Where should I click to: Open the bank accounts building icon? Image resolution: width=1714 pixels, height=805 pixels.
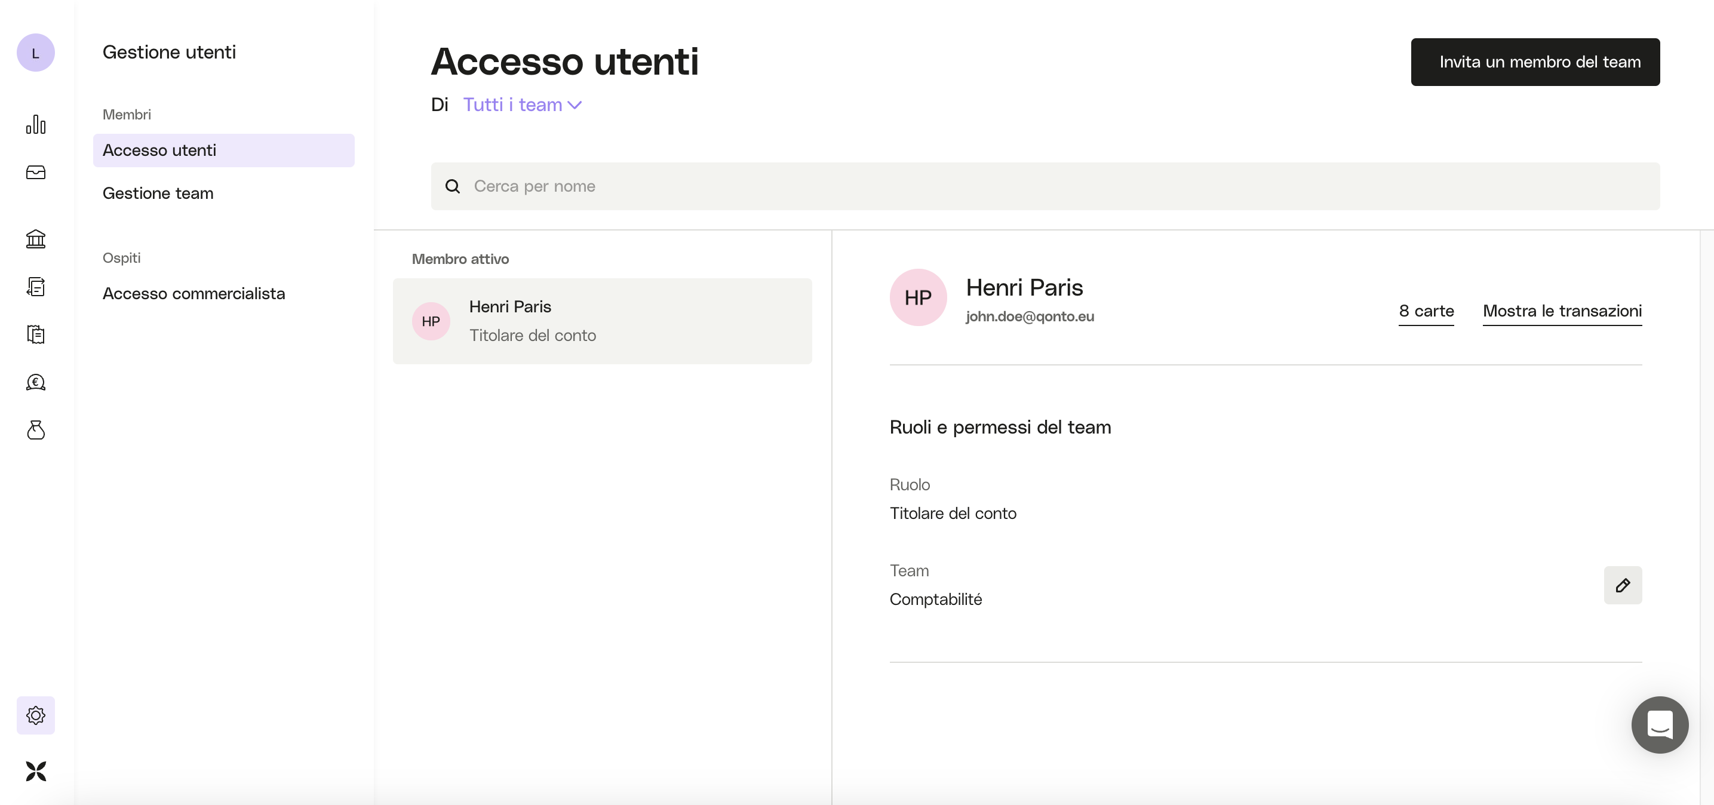36,239
